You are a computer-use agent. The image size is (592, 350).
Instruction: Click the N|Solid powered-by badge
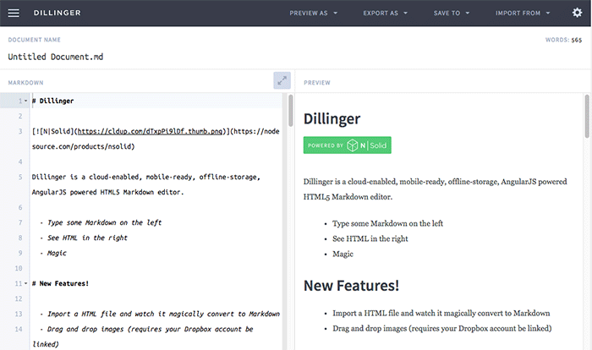(x=347, y=145)
